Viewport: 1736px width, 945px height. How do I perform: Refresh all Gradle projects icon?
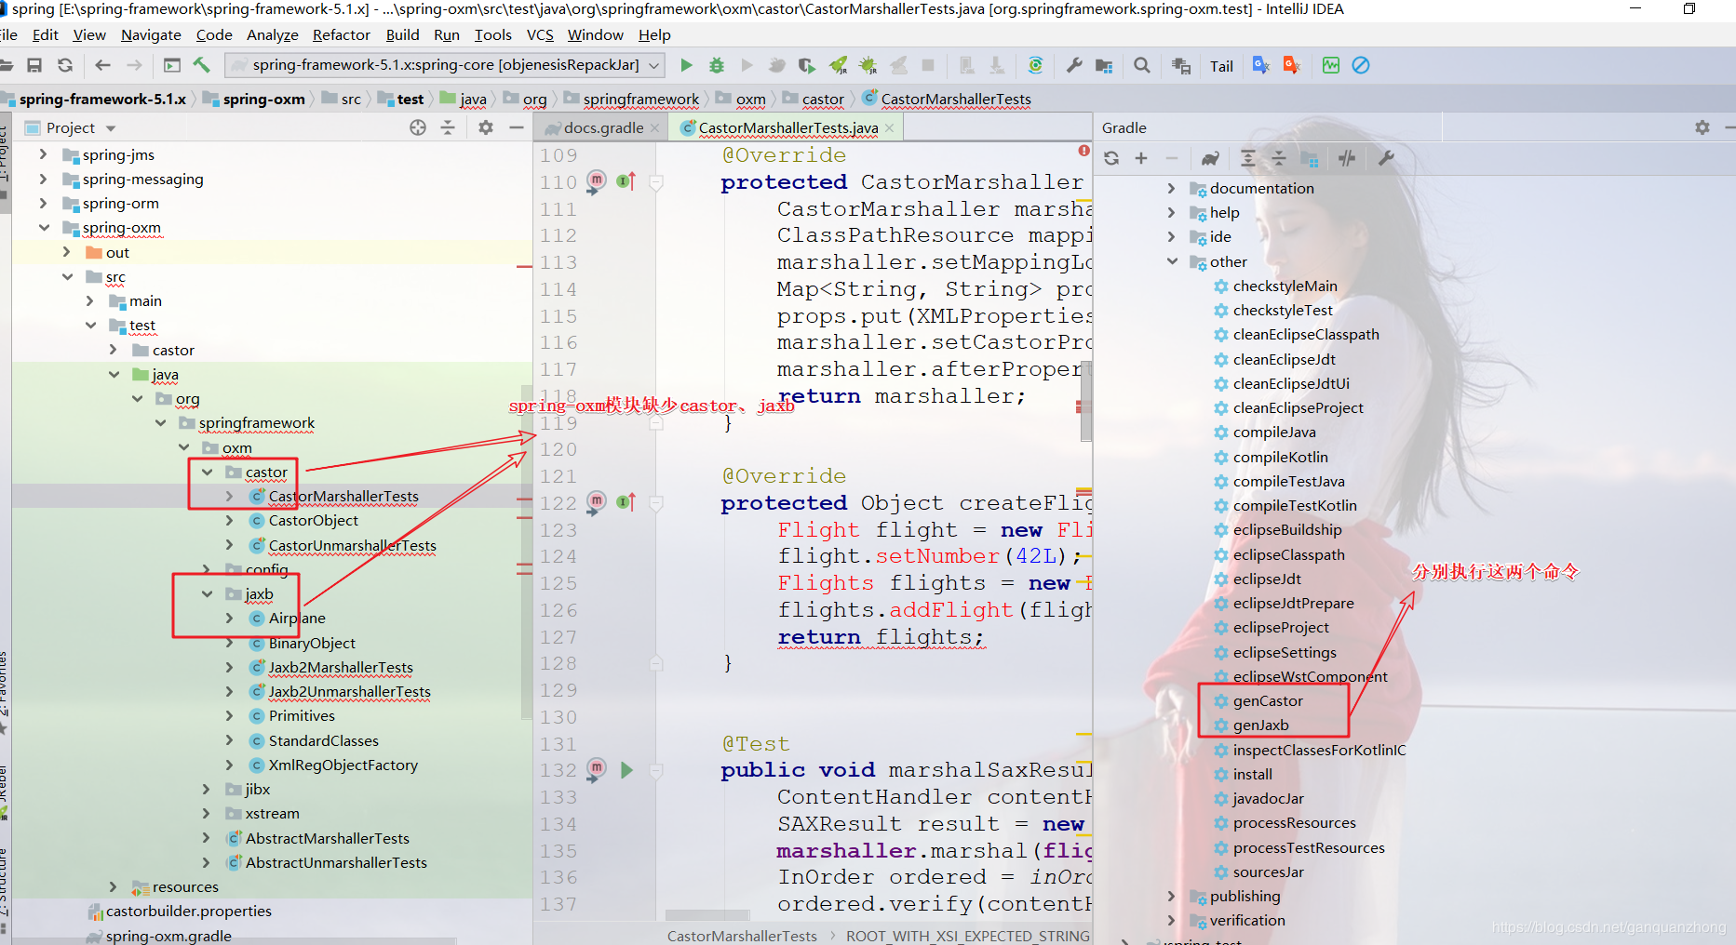point(1111,158)
